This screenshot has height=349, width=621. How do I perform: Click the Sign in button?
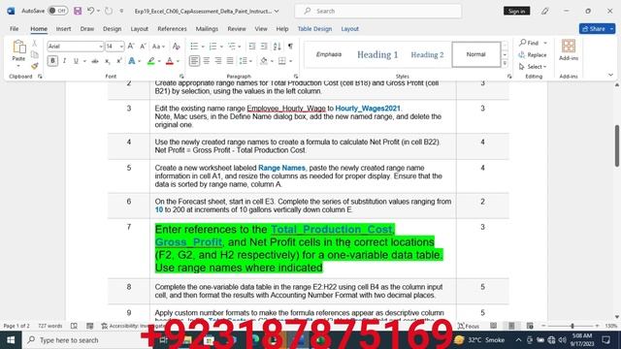pos(516,11)
